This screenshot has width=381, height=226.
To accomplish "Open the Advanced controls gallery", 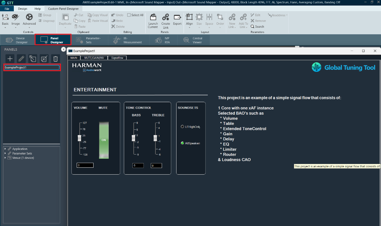I will click(x=29, y=20).
